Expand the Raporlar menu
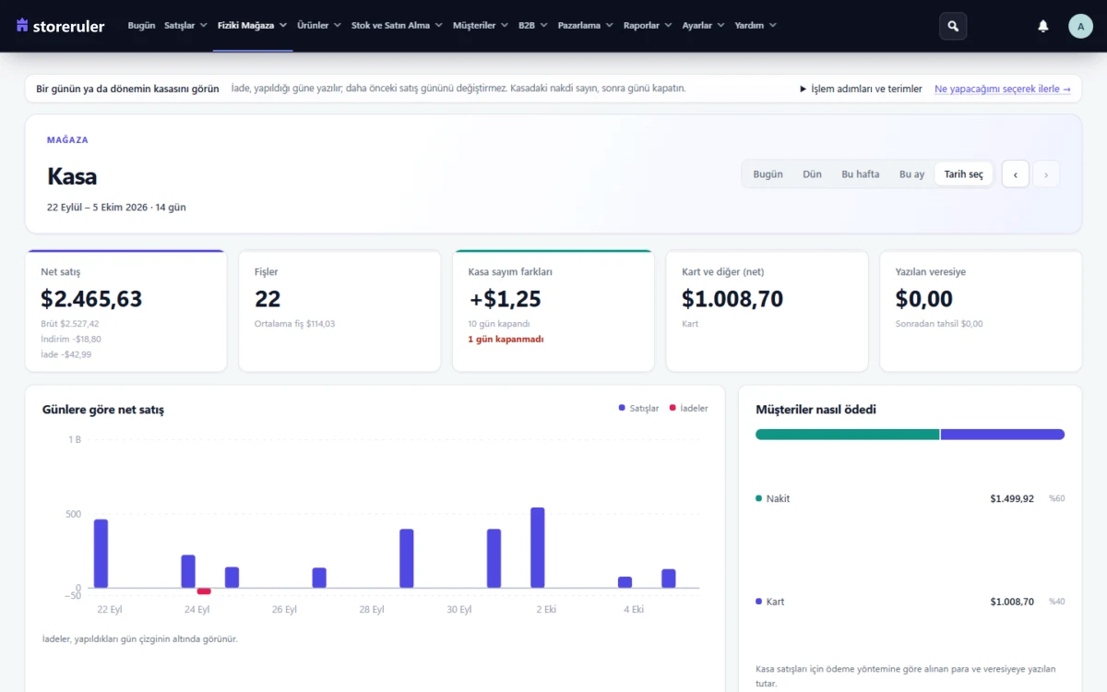This screenshot has width=1107, height=692. [648, 26]
